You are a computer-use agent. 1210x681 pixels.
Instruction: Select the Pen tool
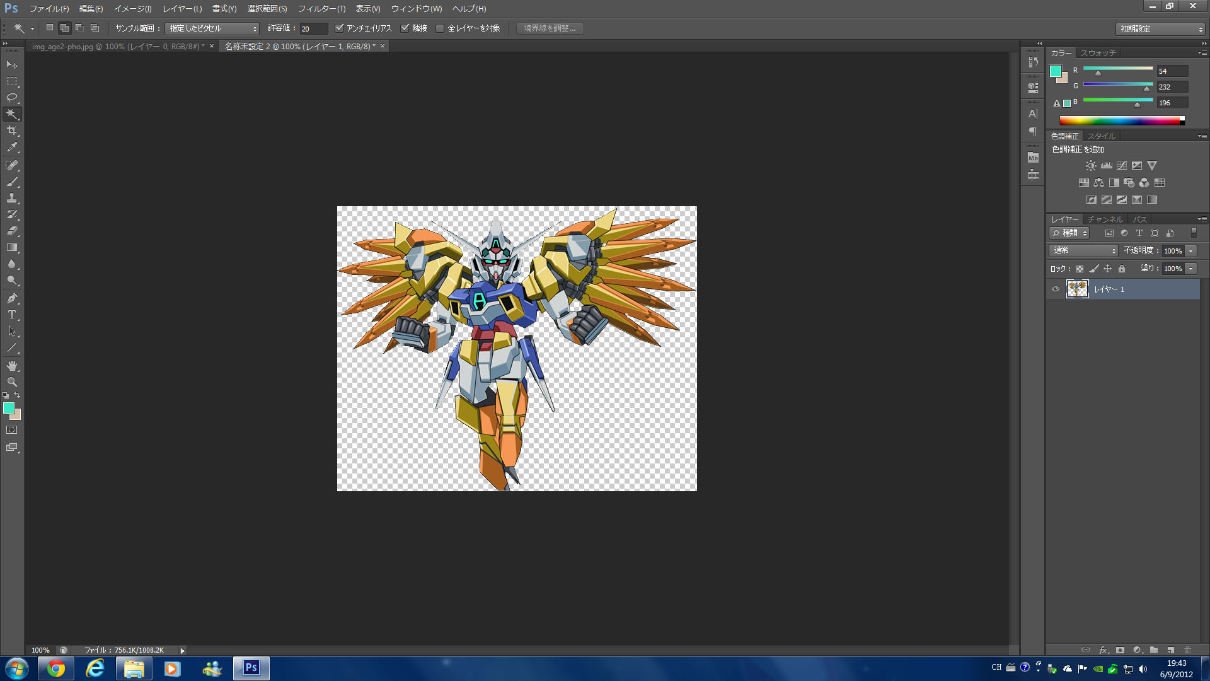12,298
